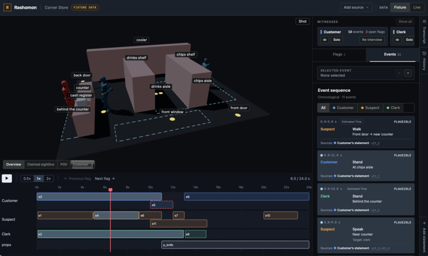The height and width of the screenshot is (256, 428).
Task: Select Clerk event e8 on timeline
Action: [196, 234]
